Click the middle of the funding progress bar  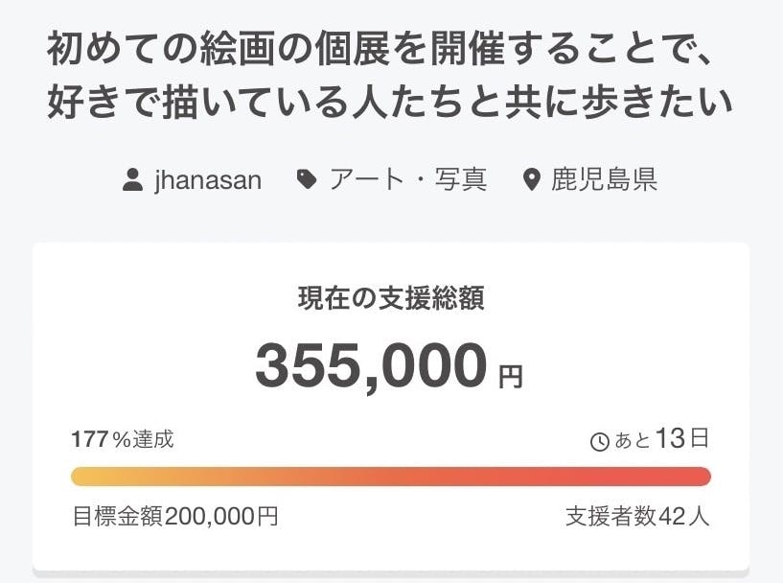pos(391,477)
